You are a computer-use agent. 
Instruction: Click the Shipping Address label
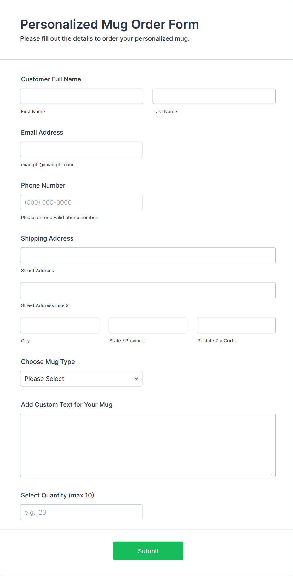click(x=47, y=238)
